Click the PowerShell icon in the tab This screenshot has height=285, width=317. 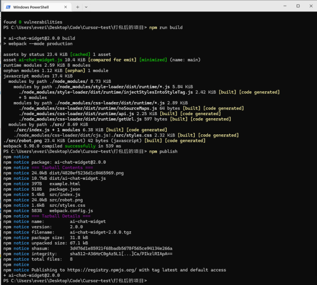[8, 7]
